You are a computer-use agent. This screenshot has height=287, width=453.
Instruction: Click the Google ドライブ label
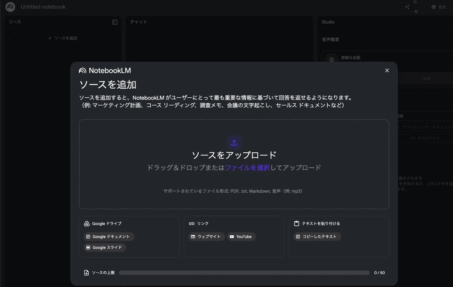click(107, 224)
